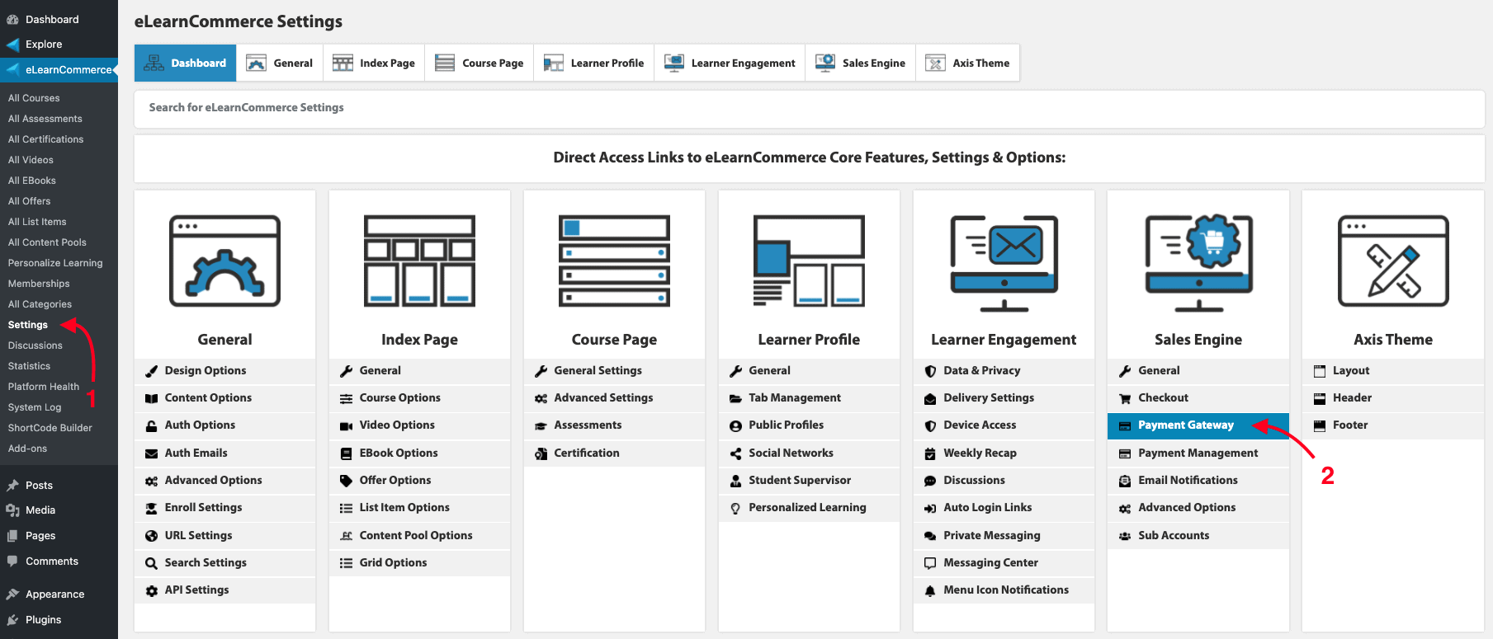
Task: Open Student Supervisor link
Action: tap(809, 481)
